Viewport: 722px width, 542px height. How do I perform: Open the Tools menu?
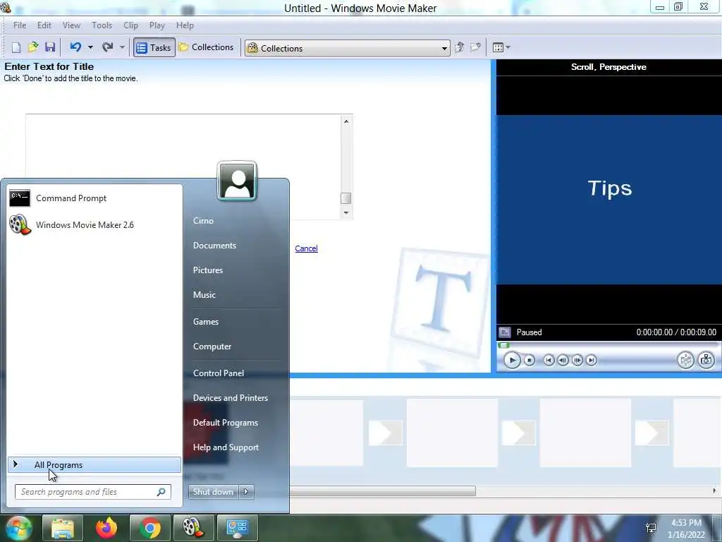(102, 25)
